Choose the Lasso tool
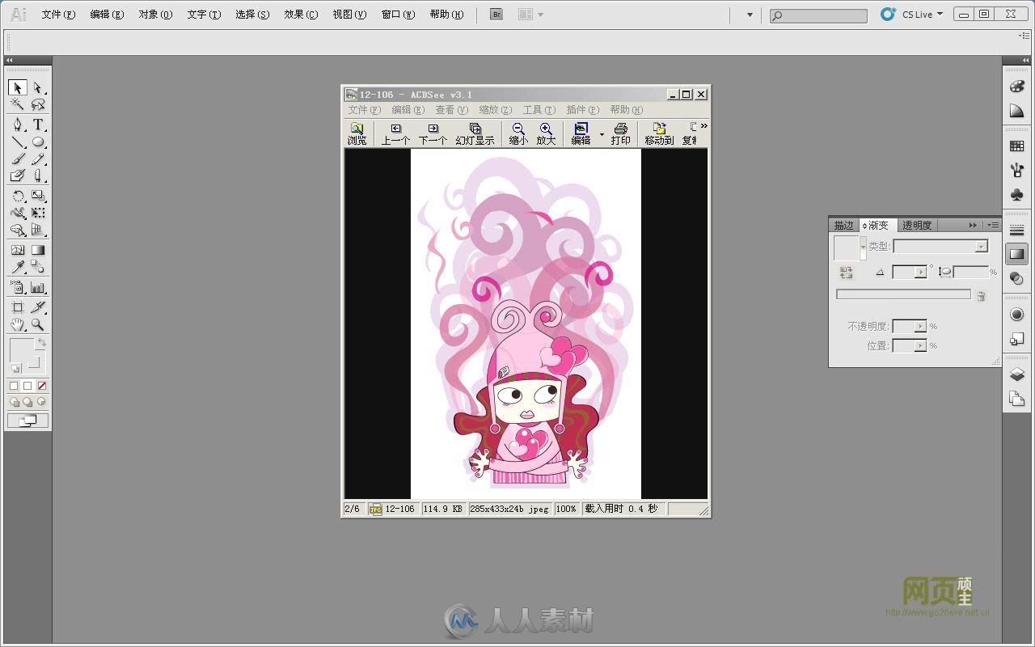 [38, 104]
